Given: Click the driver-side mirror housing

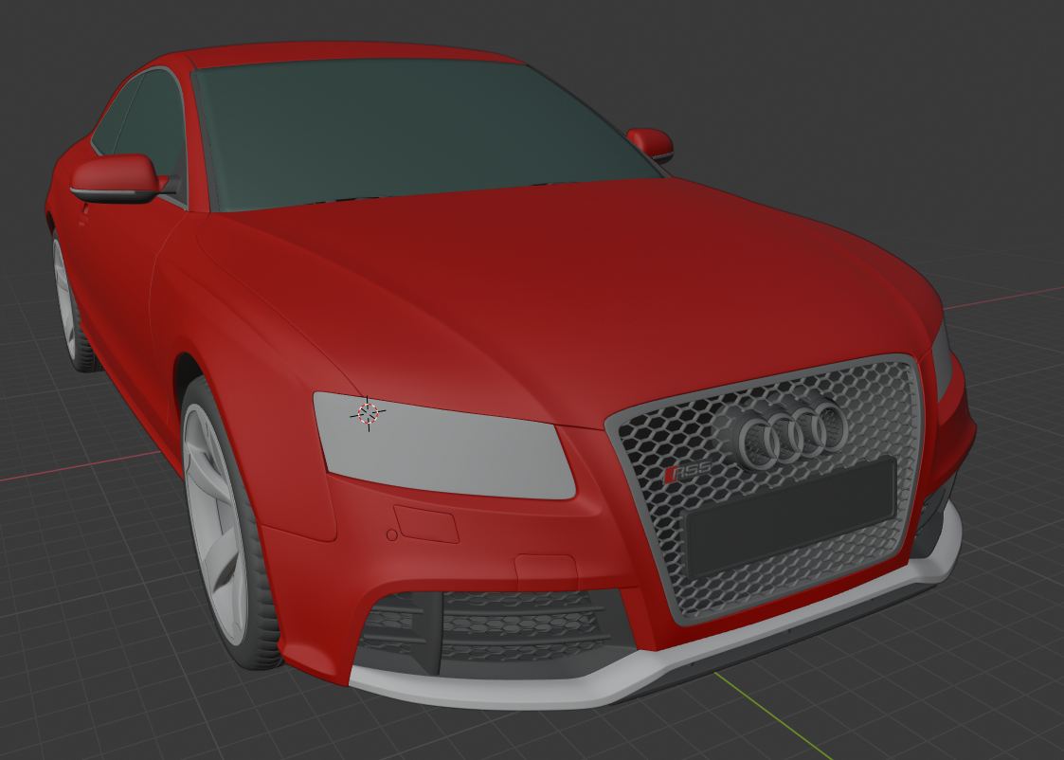Looking at the screenshot, I should (x=114, y=175).
